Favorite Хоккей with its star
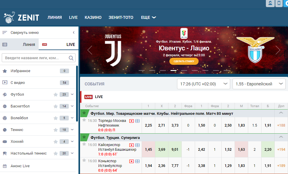Image resolution: width=288 pixels, height=174 pixels. pos(55,142)
